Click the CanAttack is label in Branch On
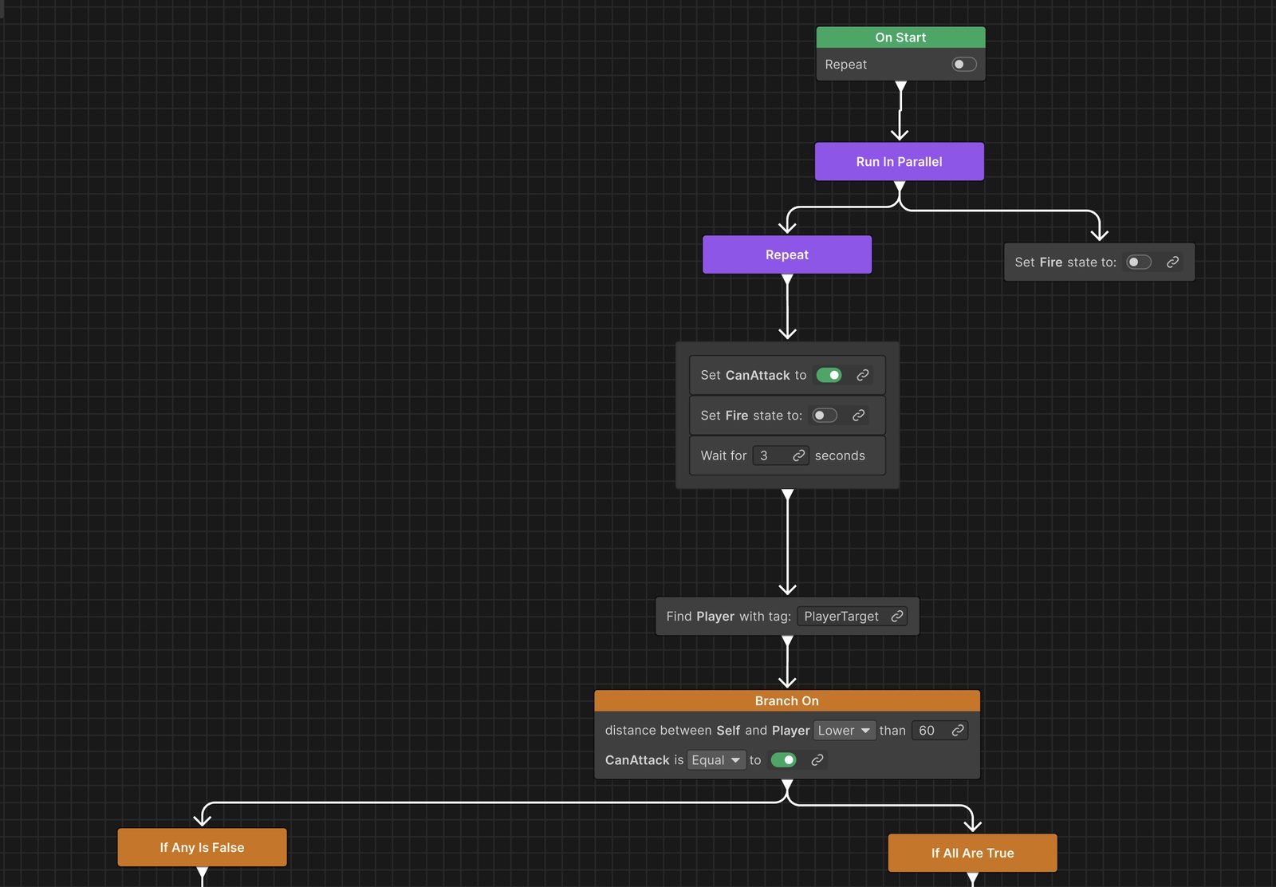The height and width of the screenshot is (887, 1276). (x=644, y=760)
